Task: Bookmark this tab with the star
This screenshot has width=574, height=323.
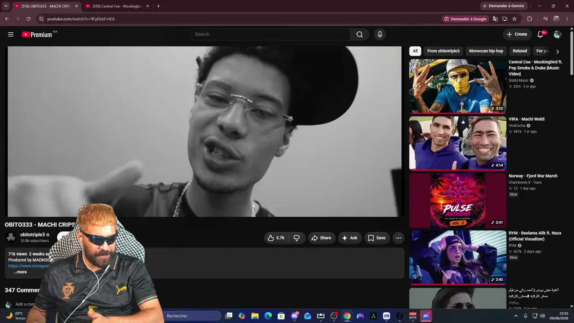Action: 514,19
